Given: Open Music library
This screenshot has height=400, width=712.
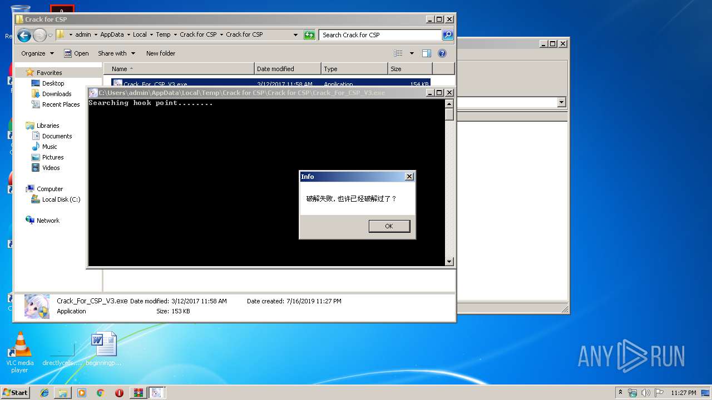Looking at the screenshot, I should pyautogui.click(x=50, y=147).
